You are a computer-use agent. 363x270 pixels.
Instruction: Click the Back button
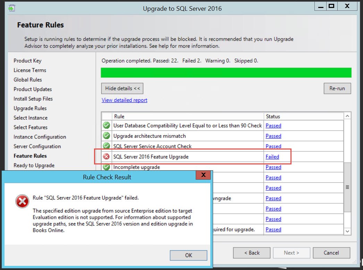[x=252, y=253]
